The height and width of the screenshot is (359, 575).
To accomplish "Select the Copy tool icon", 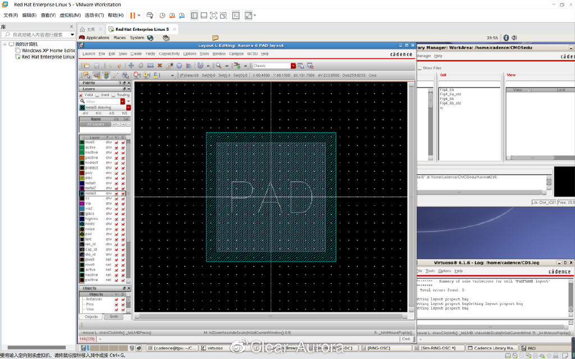I will click(140, 66).
